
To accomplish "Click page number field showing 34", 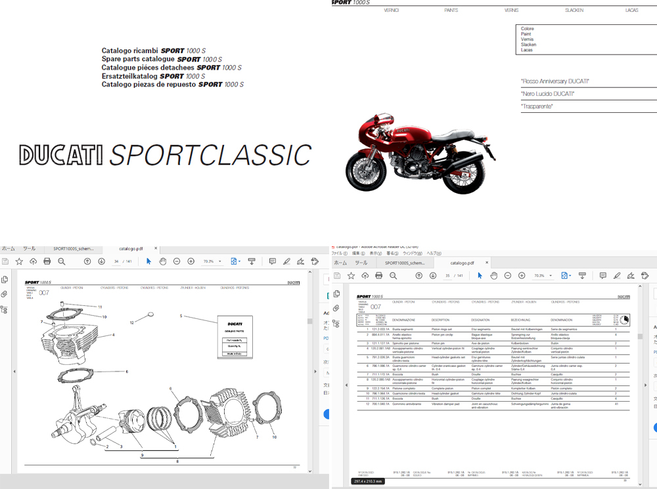I will click(x=116, y=261).
